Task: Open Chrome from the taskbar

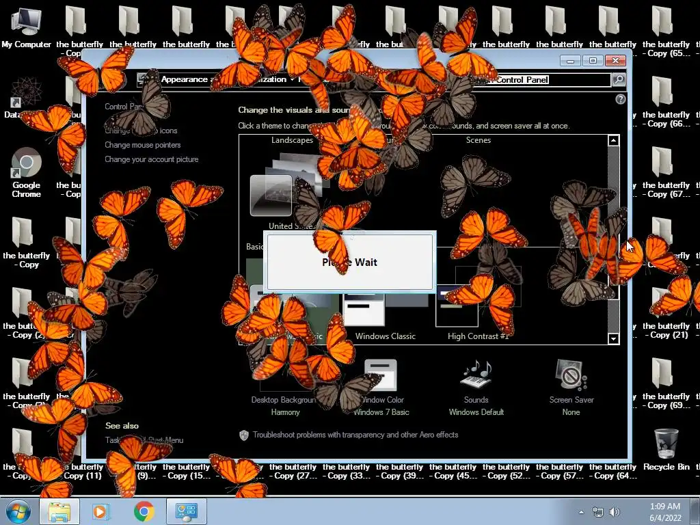Action: pos(144,511)
